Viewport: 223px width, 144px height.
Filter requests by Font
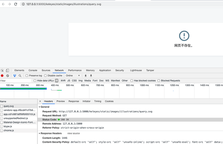pos(95,81)
